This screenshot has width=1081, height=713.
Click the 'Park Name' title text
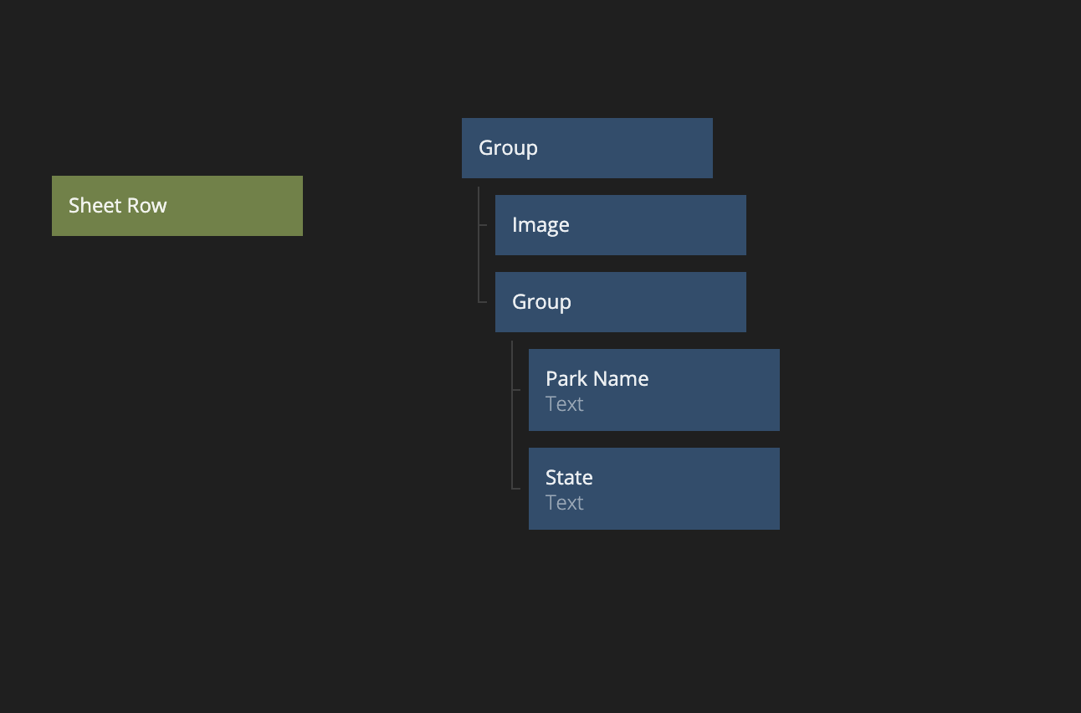[597, 378]
